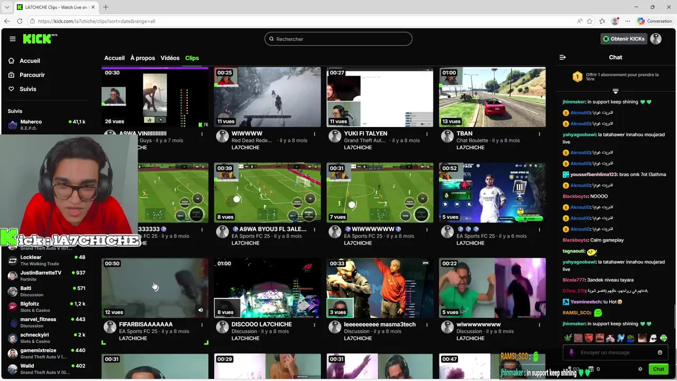This screenshot has height=381, width=677.
Task: Open the tab list dropdown arrow
Action: 6,7
